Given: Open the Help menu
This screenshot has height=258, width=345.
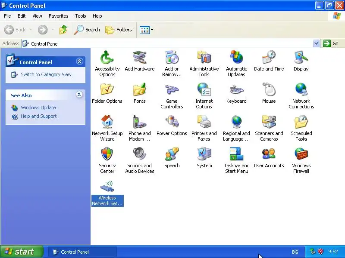Looking at the screenshot, I should point(97,16).
